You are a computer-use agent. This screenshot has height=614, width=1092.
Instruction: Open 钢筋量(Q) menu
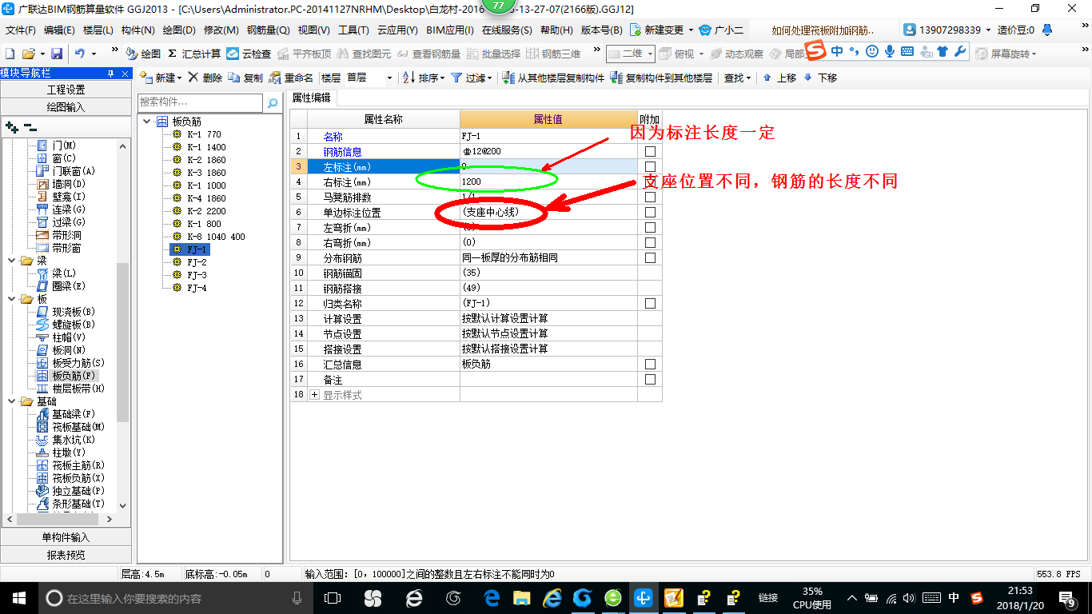[268, 30]
